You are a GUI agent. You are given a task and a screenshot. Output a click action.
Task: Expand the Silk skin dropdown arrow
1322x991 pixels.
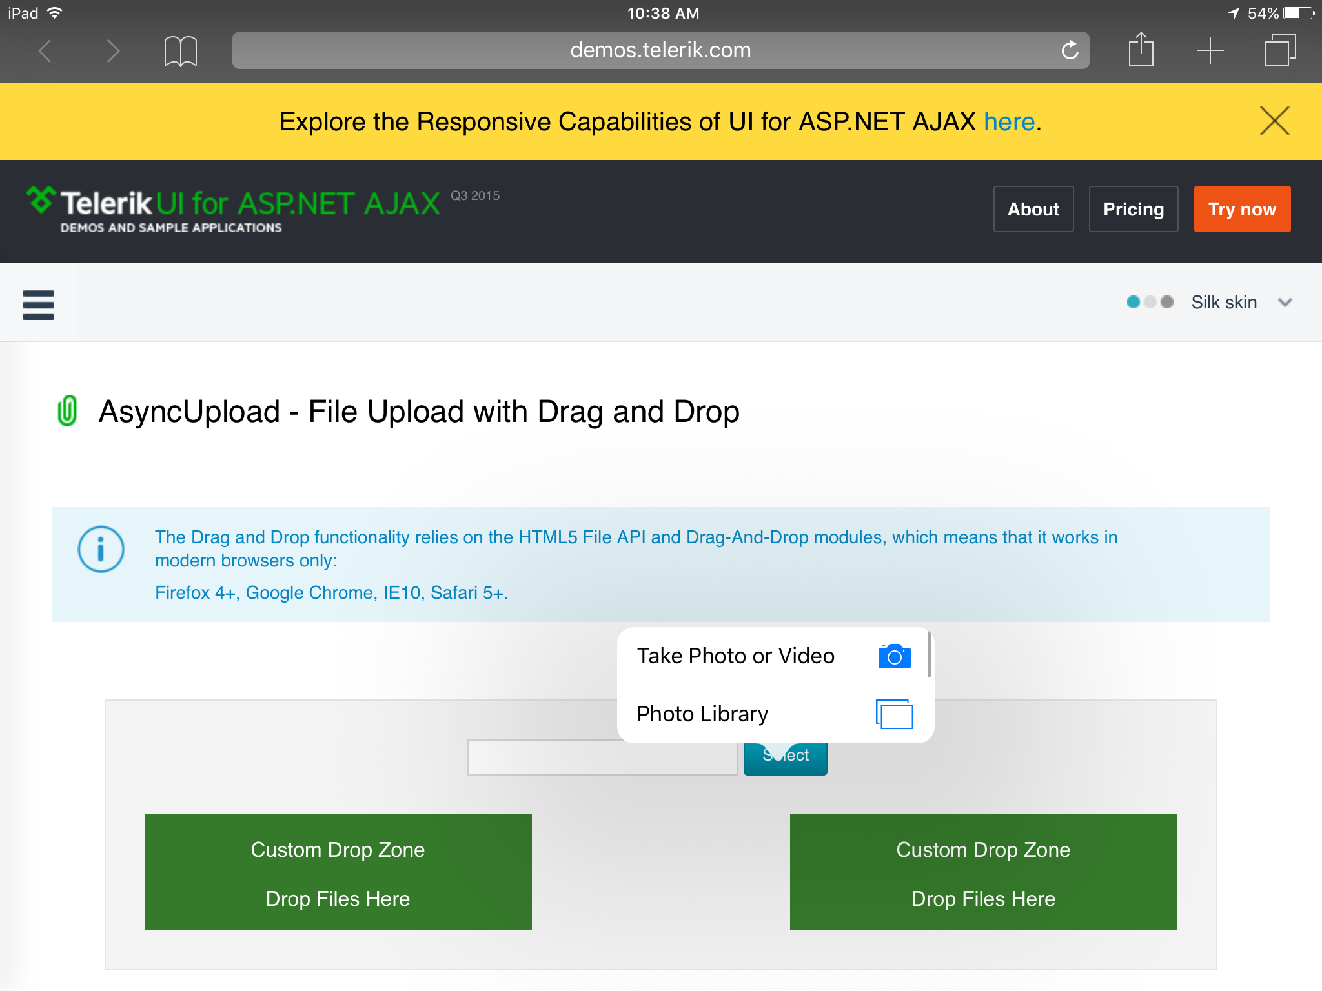[1285, 303]
